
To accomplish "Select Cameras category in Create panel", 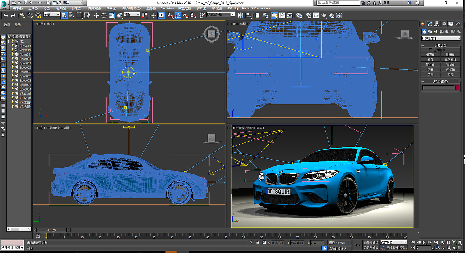I will click(441, 32).
